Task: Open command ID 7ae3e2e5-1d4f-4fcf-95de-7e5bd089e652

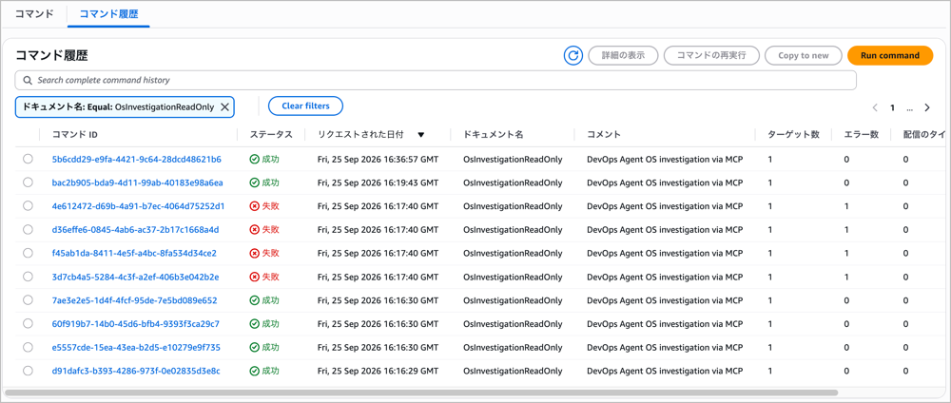Action: 135,300
